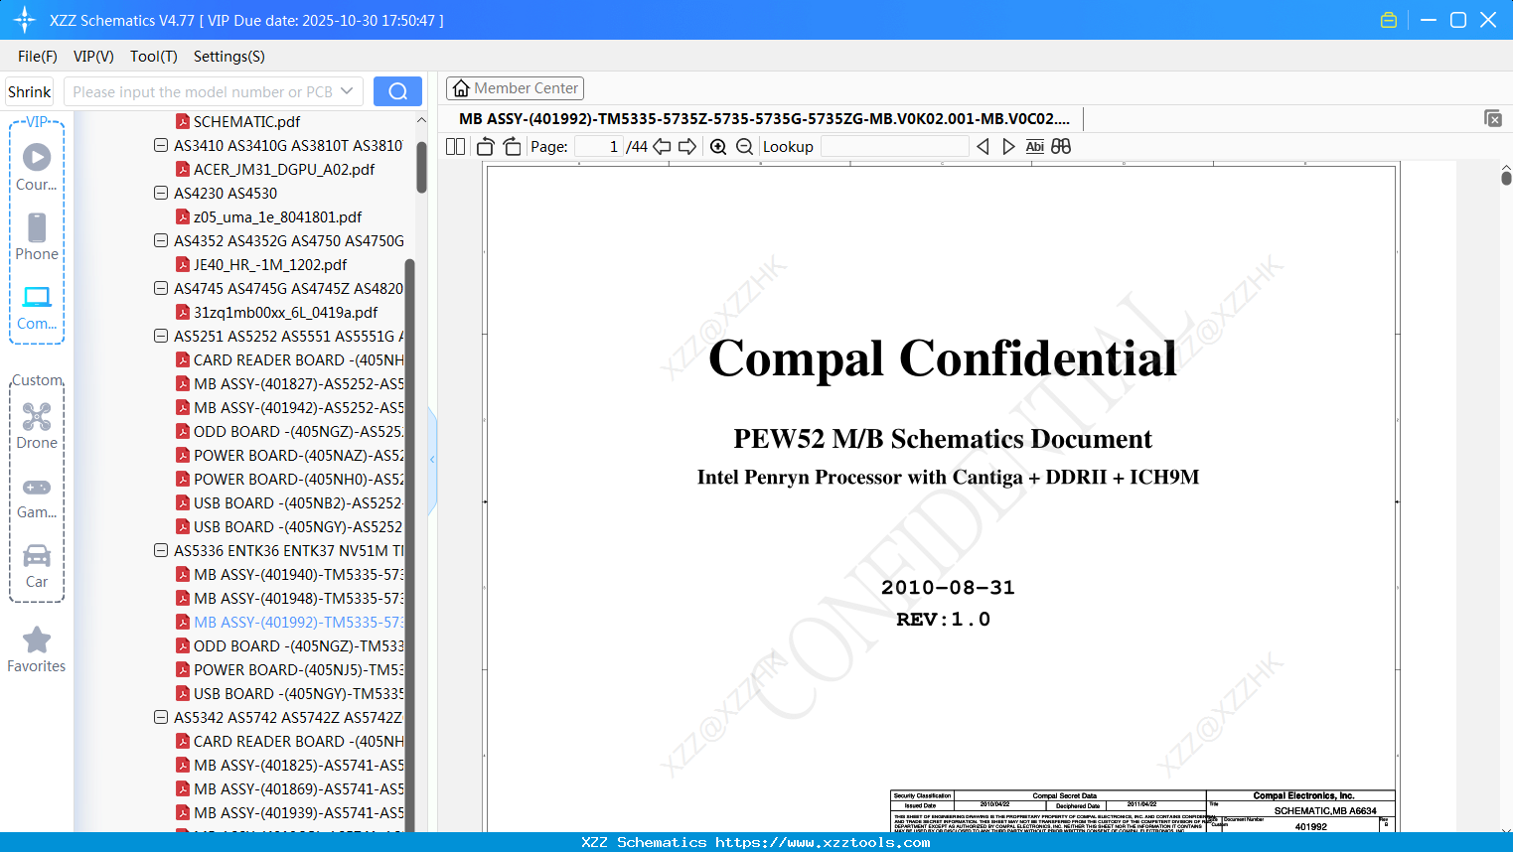This screenshot has height=852, width=1513.
Task: Collapse the AS4352 AS4352G folder
Action: click(161, 240)
